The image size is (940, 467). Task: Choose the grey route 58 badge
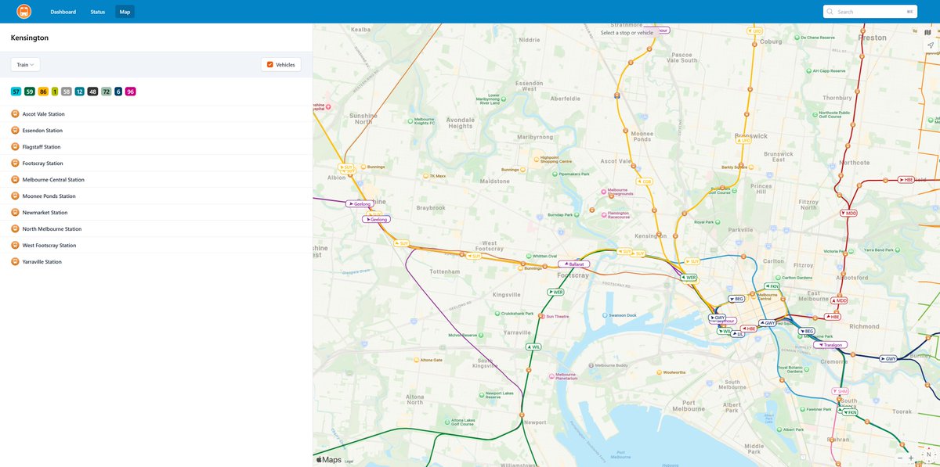coord(67,92)
